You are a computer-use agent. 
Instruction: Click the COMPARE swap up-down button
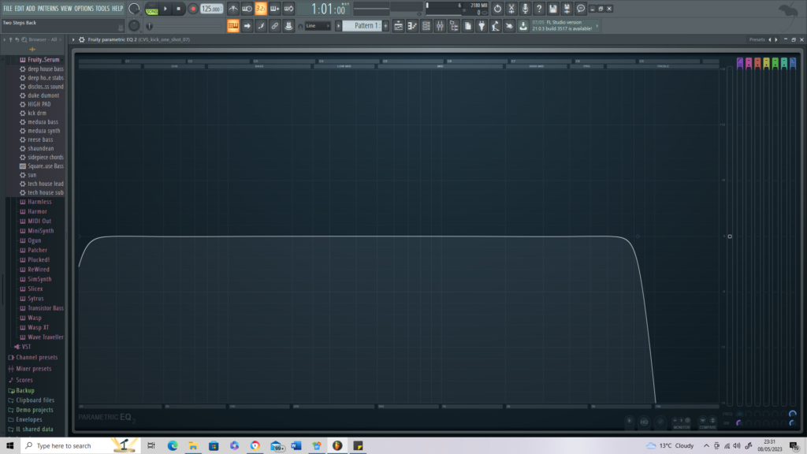point(712,421)
